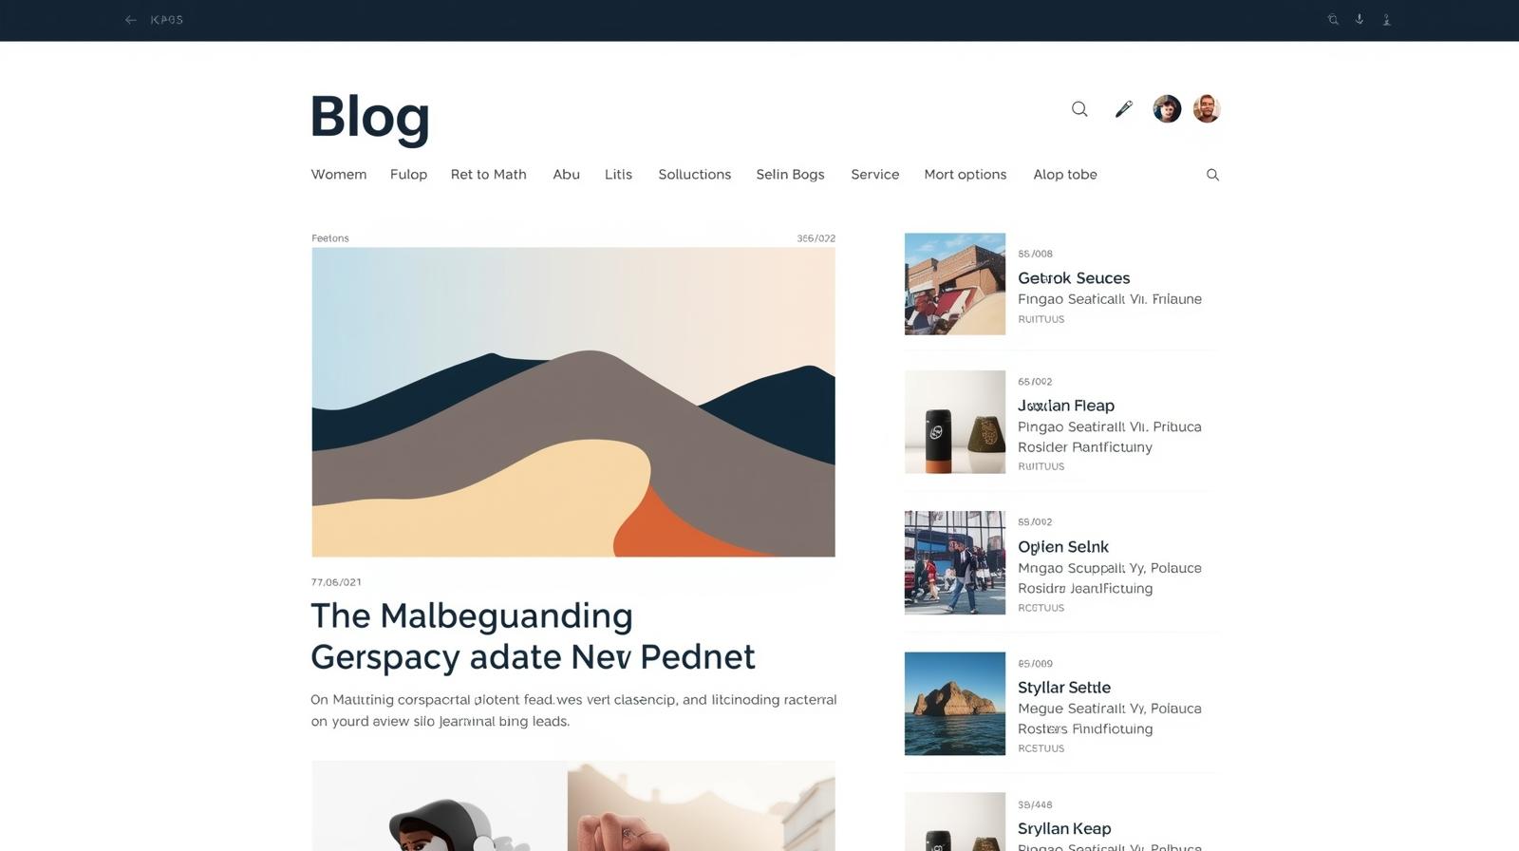The height and width of the screenshot is (851, 1519).
Task: Open the Styllar Settle article link
Action: click(x=1064, y=688)
